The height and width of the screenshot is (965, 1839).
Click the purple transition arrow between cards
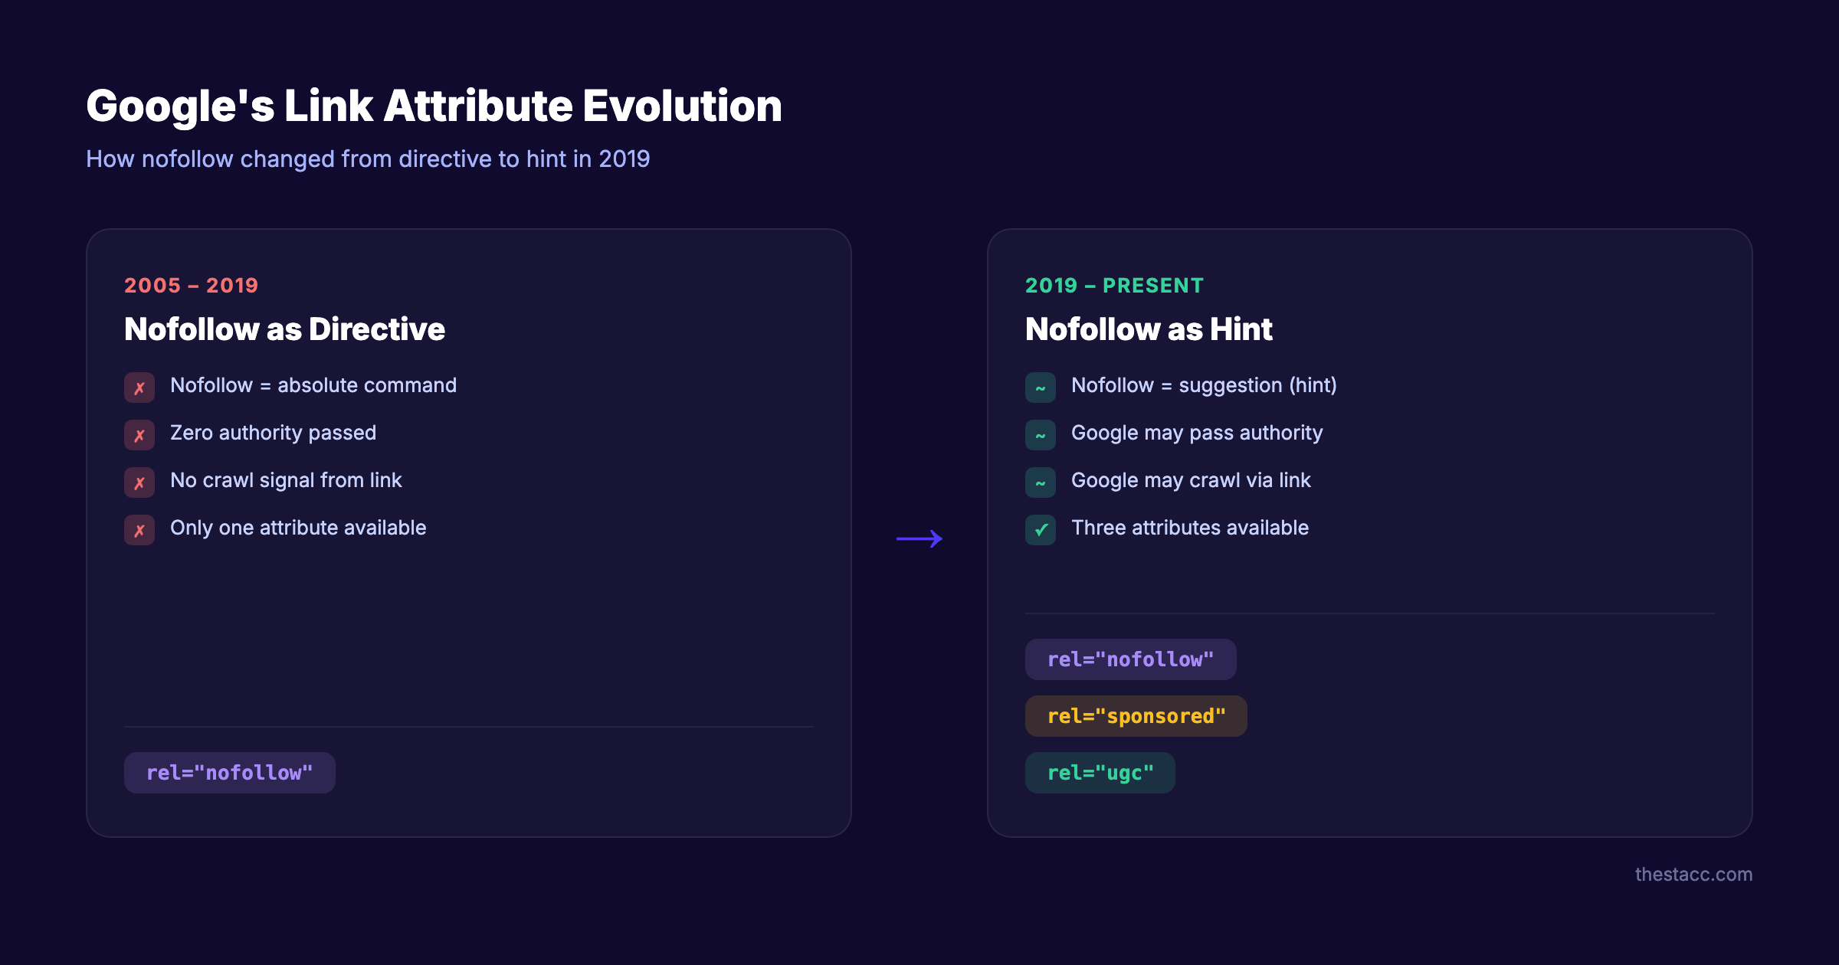(x=920, y=538)
